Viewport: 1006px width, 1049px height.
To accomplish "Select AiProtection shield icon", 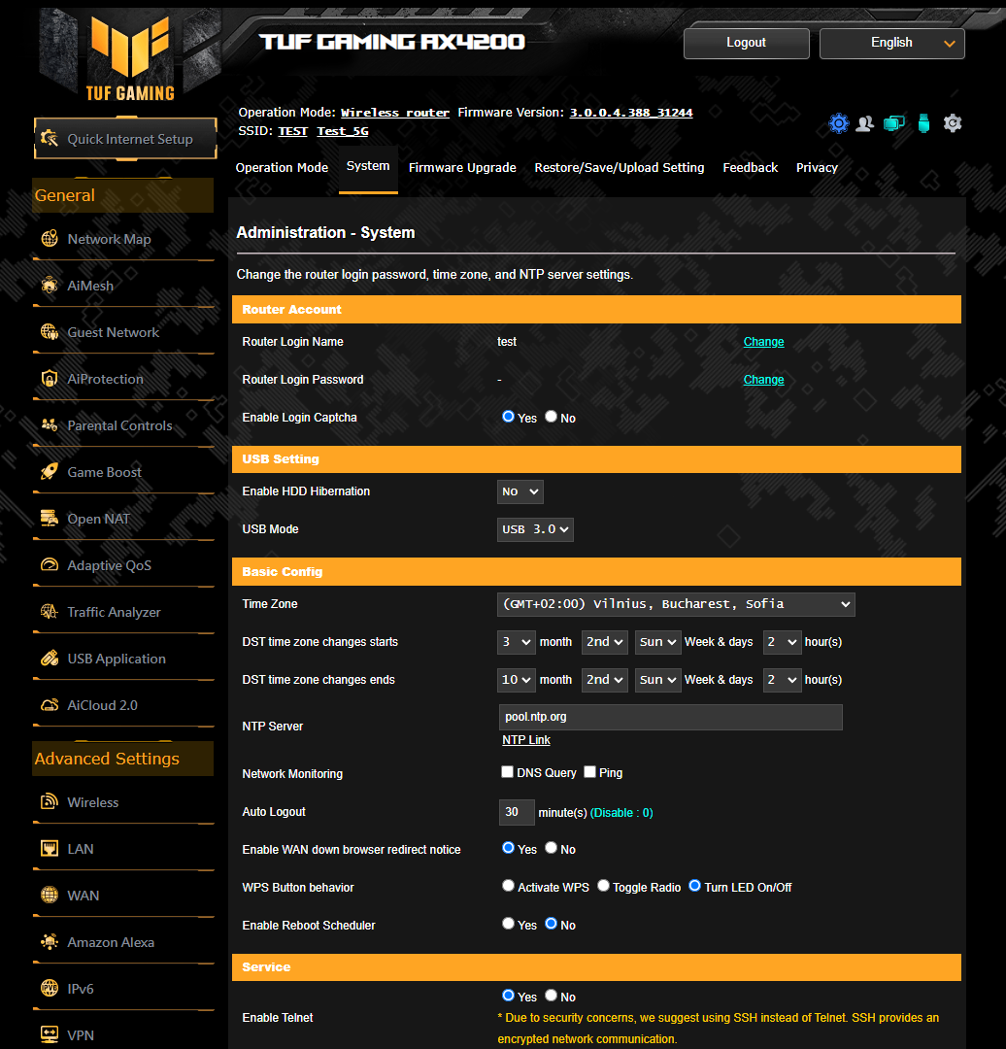I will (x=50, y=379).
